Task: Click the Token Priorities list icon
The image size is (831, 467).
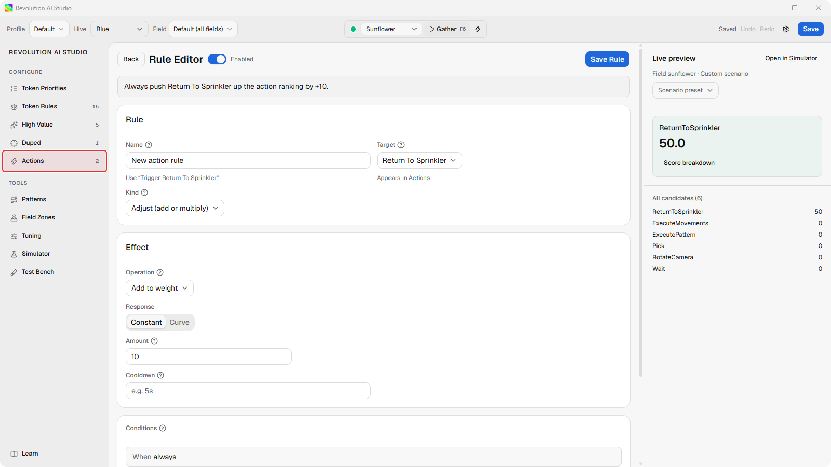Action: 14,89
